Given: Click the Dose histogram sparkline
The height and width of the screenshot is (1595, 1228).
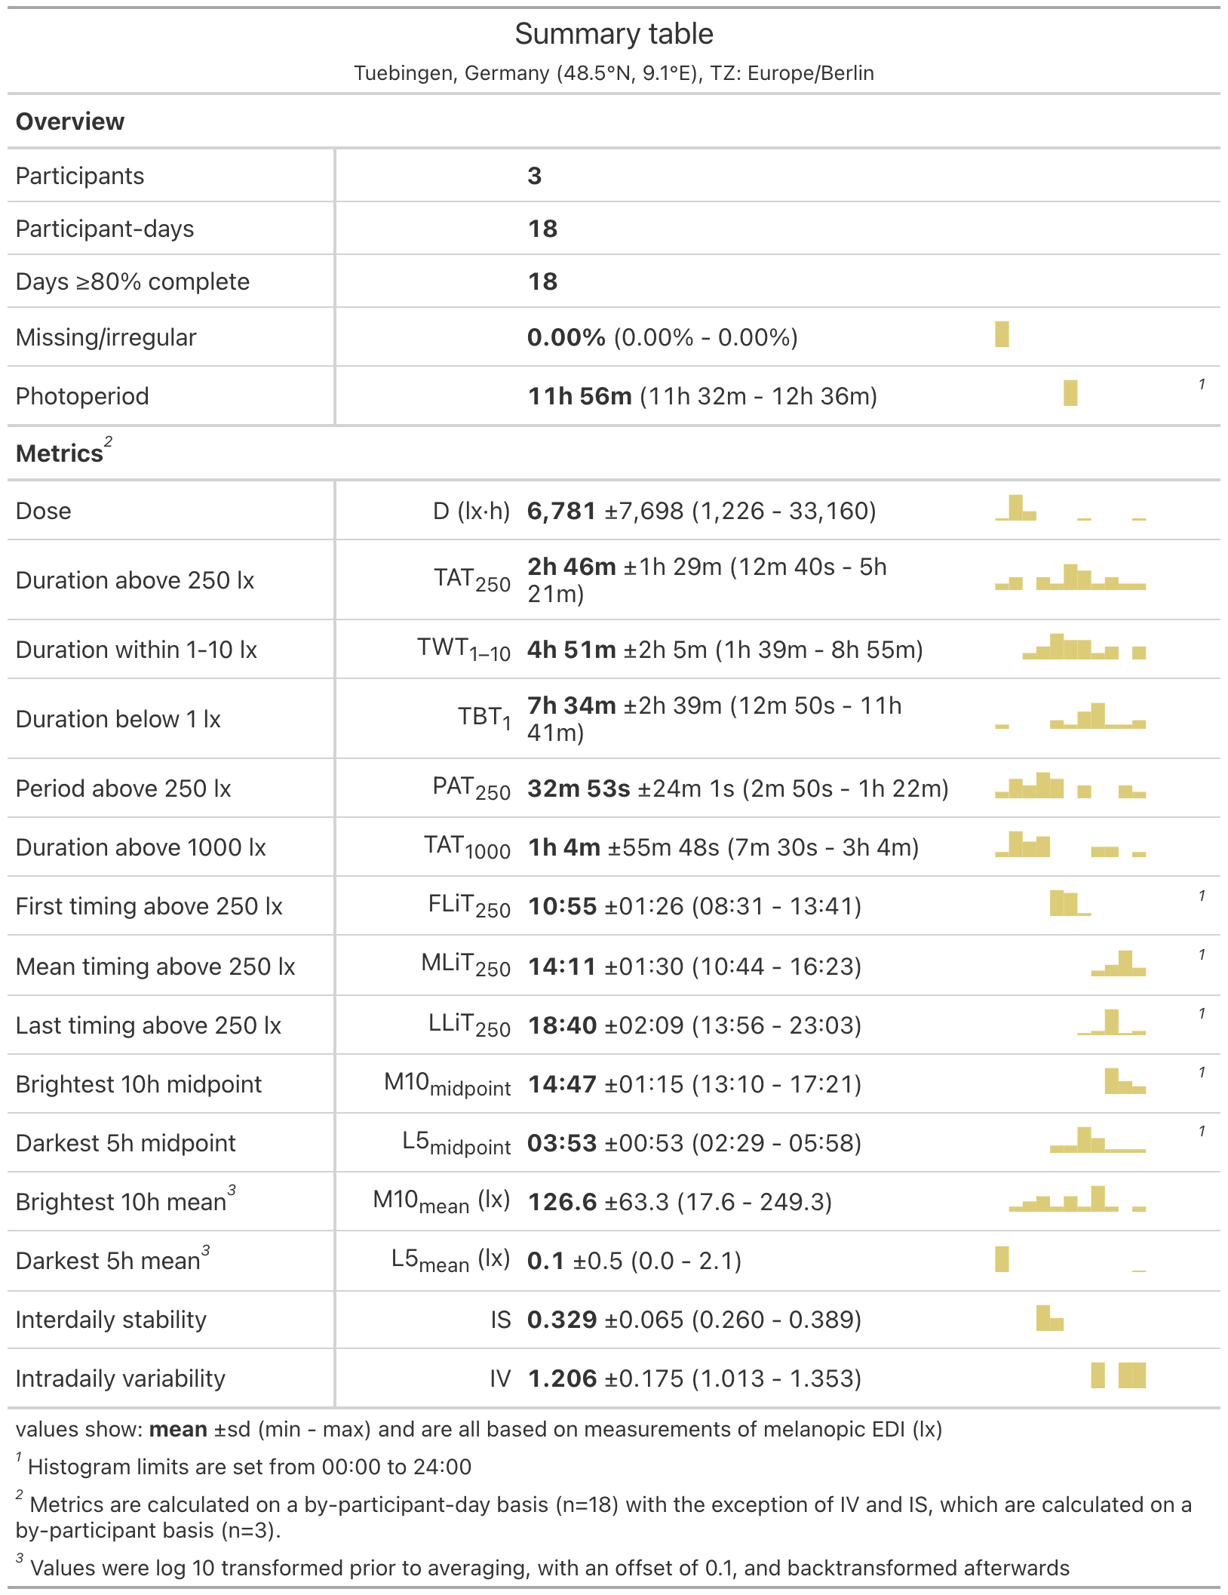Looking at the screenshot, I should pyautogui.click(x=1070, y=509).
